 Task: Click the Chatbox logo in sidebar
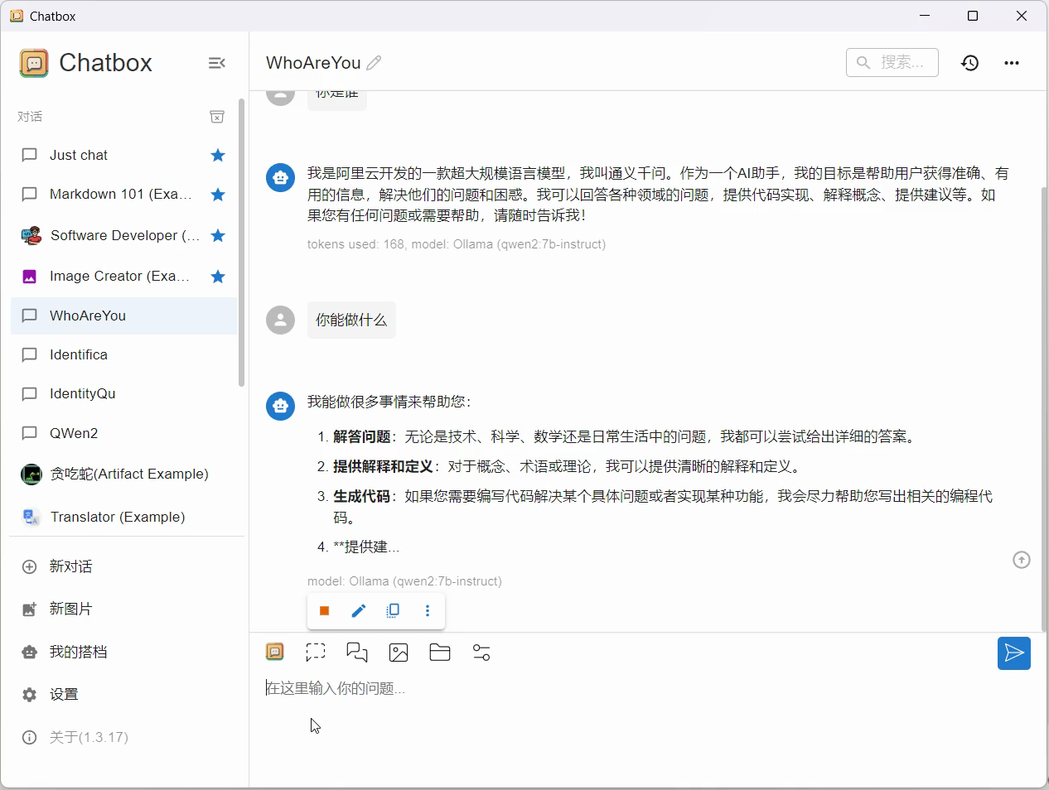click(34, 63)
